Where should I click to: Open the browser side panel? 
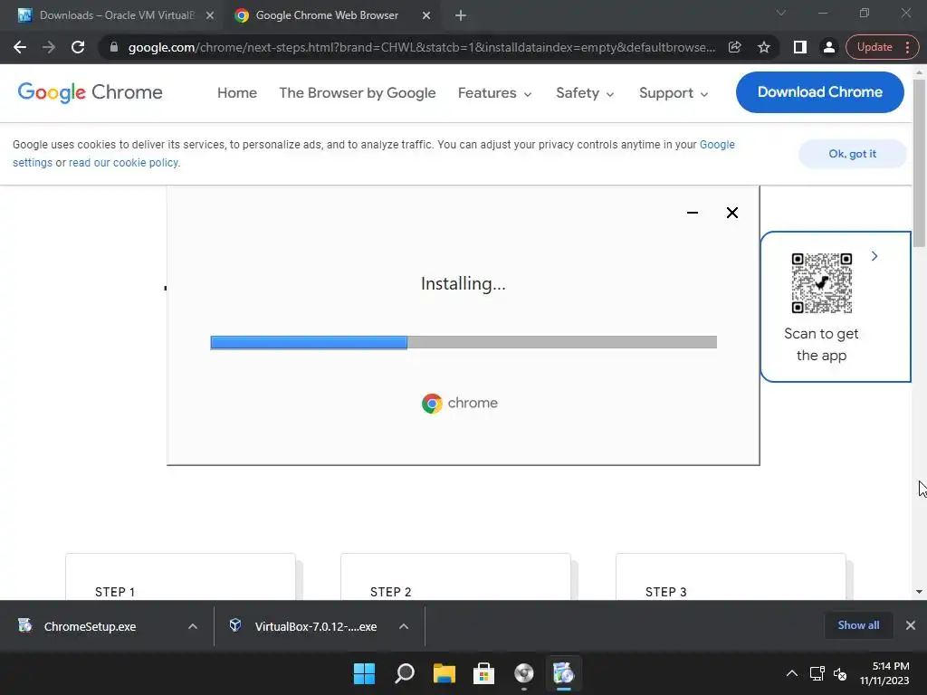800,47
